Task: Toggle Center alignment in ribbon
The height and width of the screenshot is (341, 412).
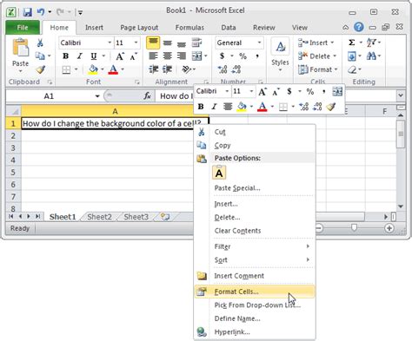Action: [167, 56]
